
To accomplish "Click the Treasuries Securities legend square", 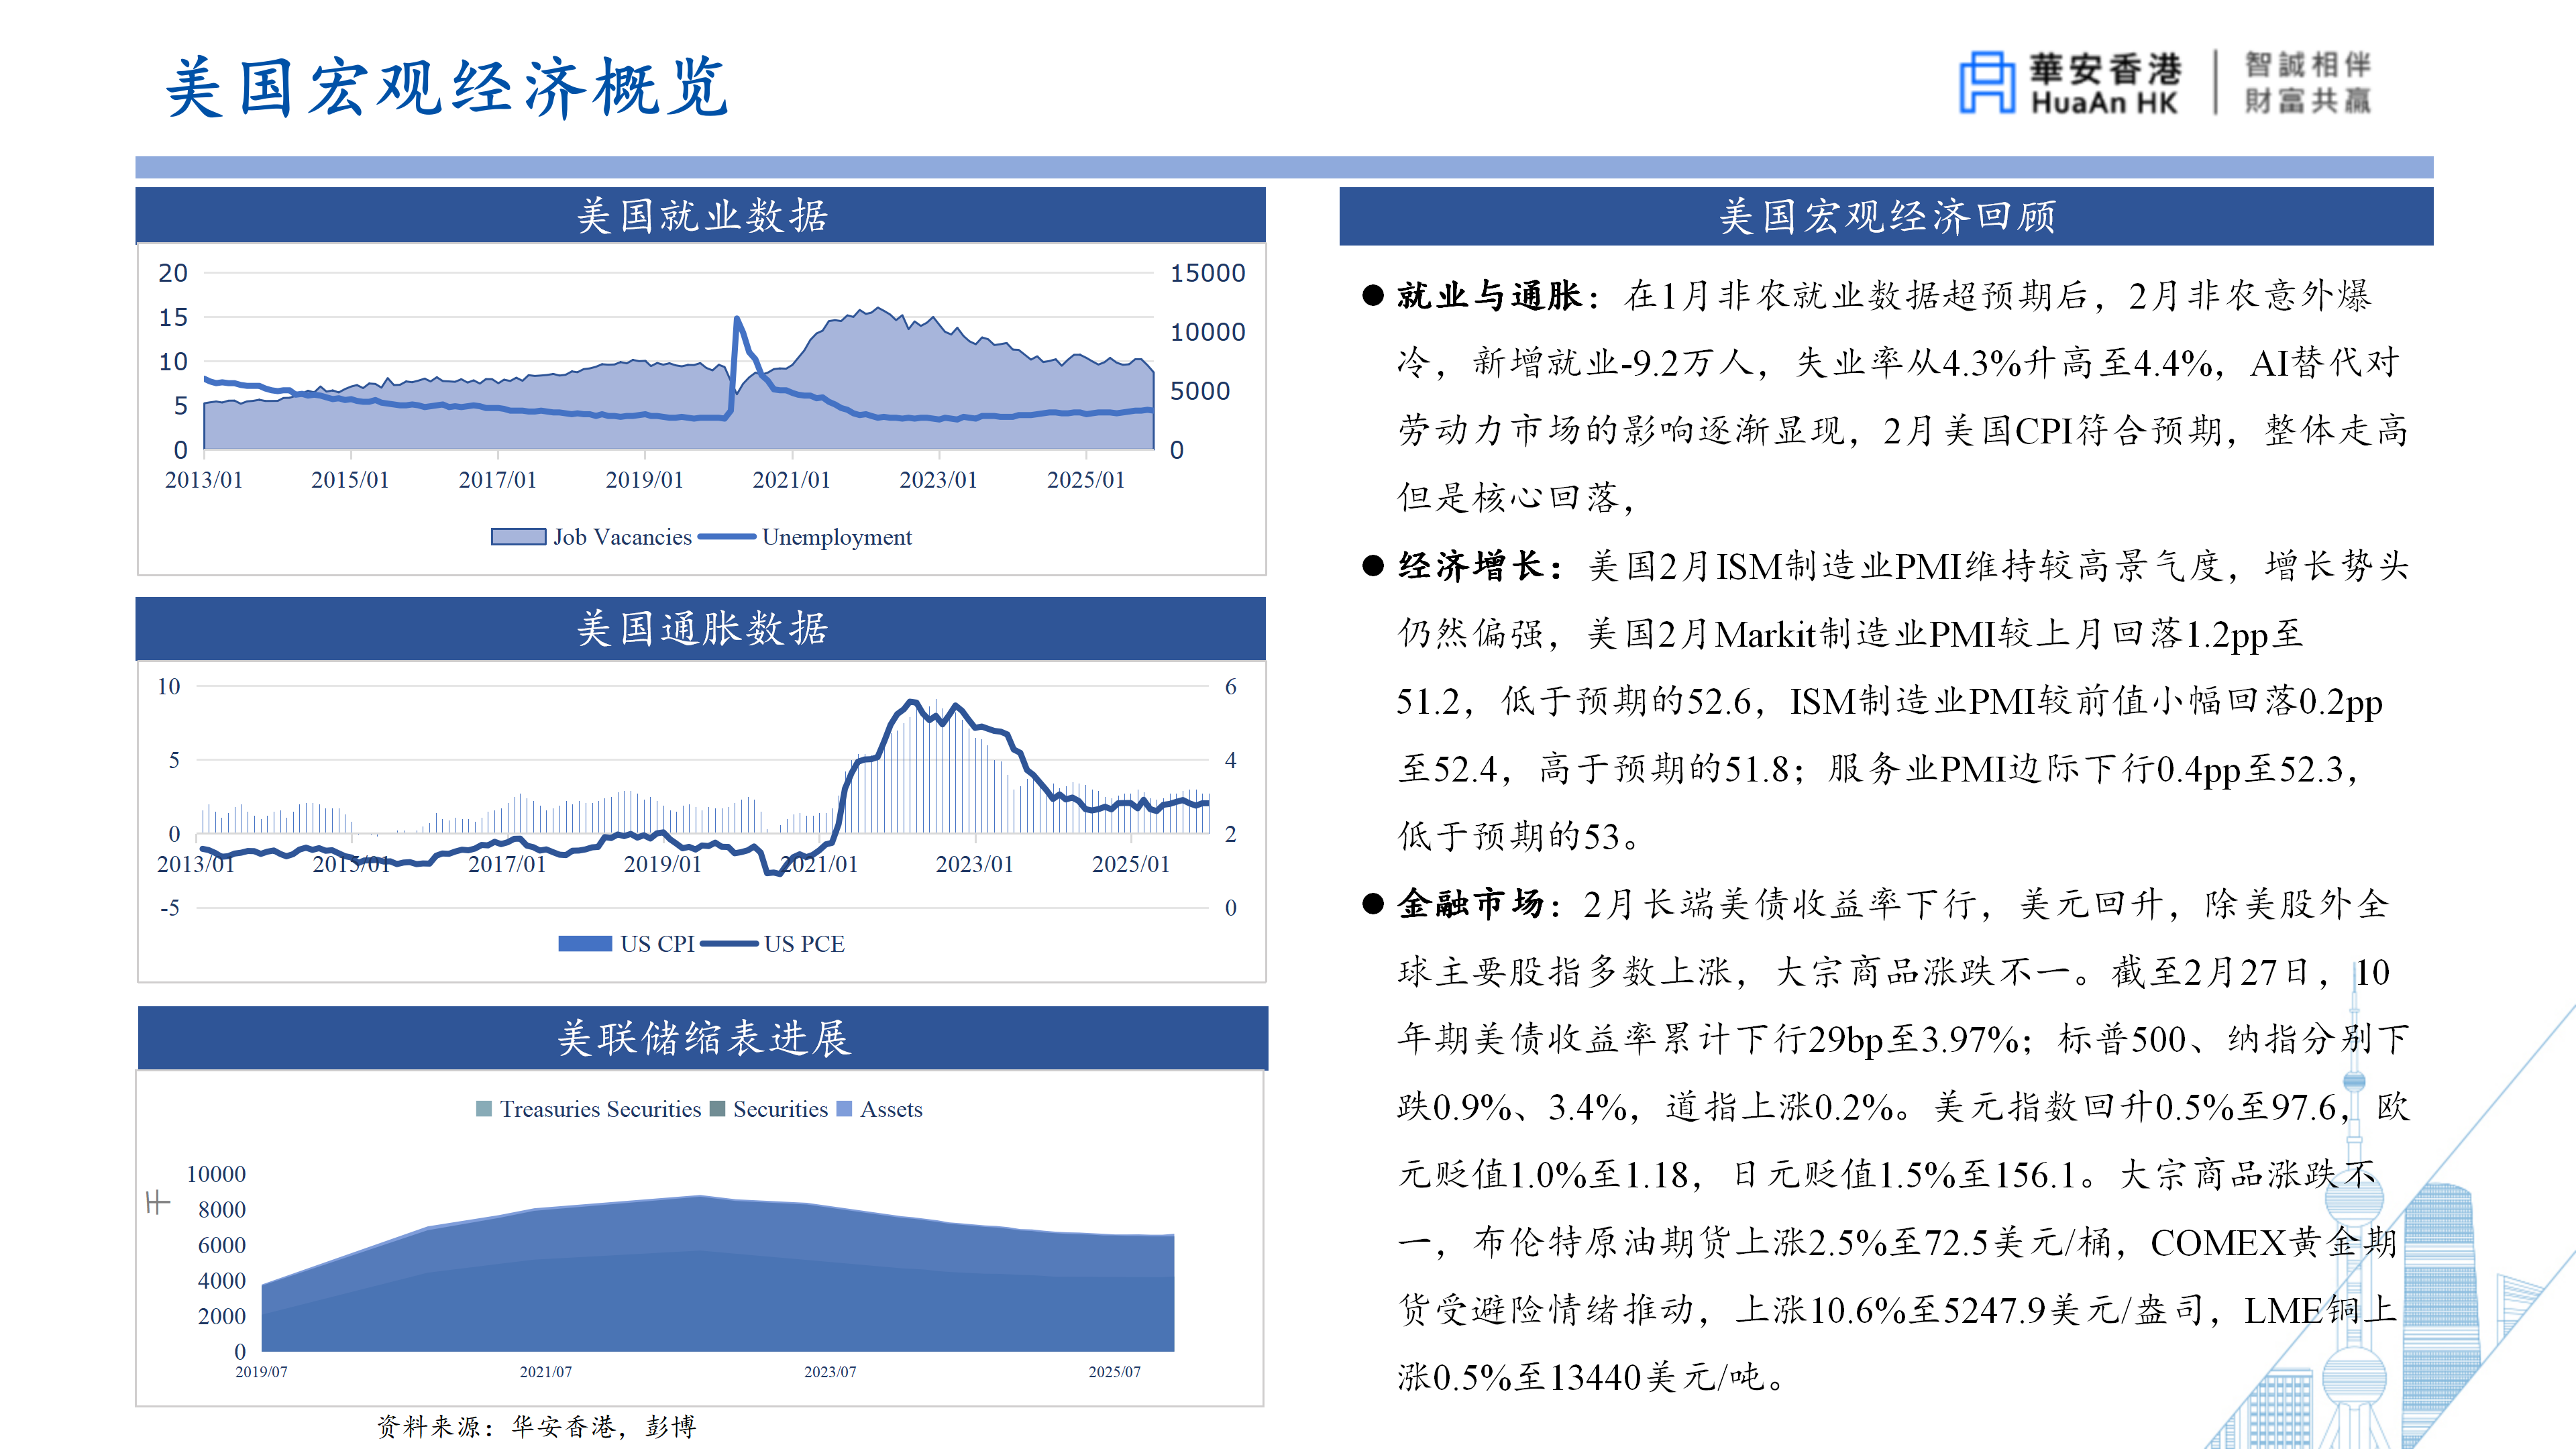I will pos(484,1109).
